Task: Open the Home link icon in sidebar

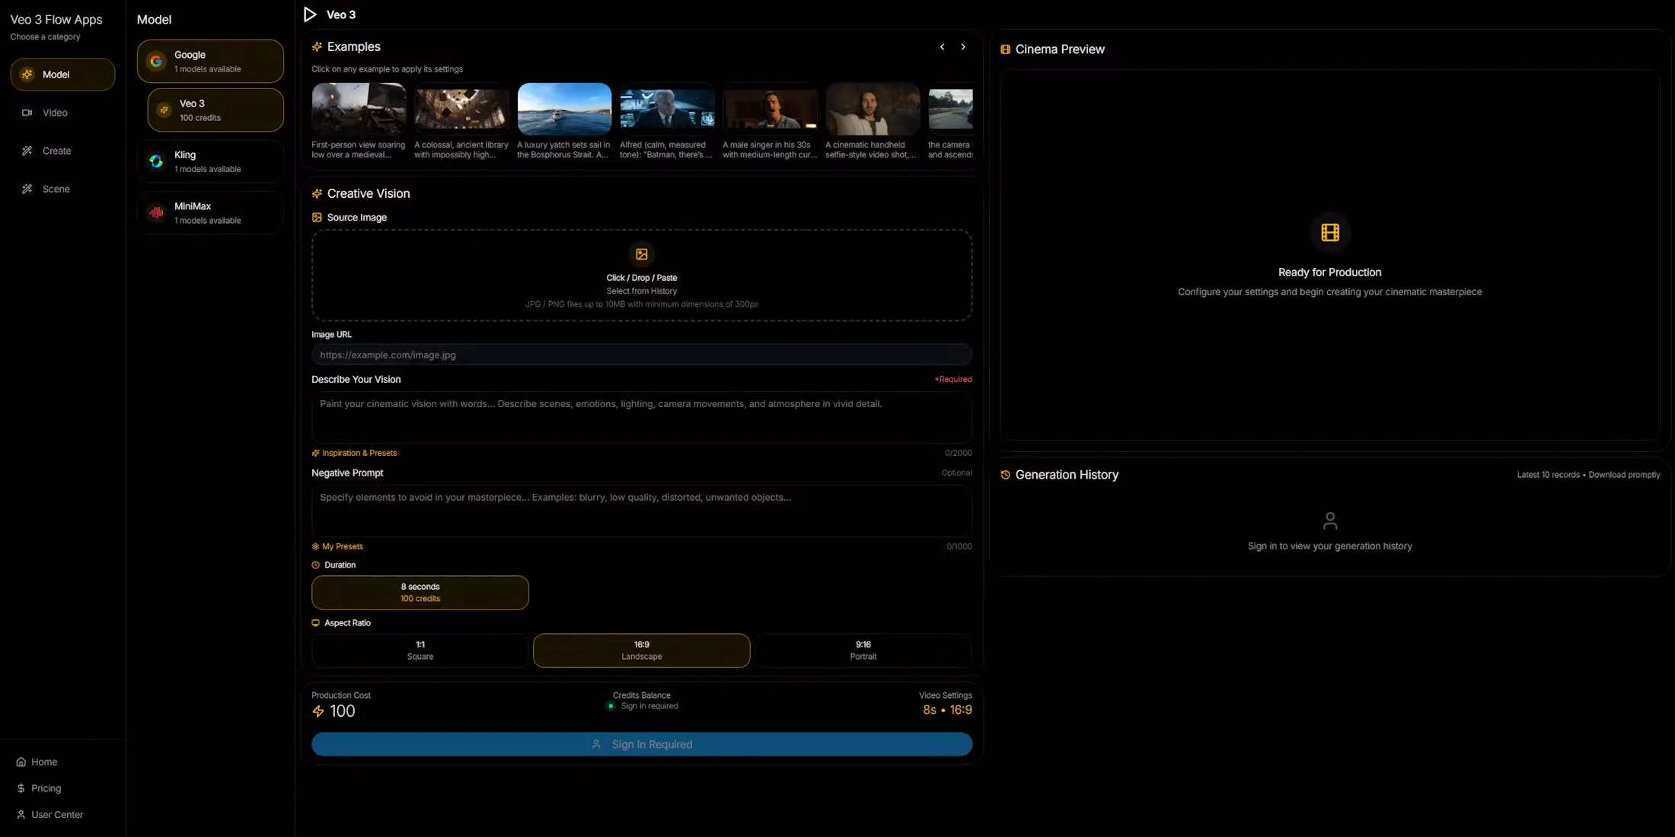Action: (21, 762)
